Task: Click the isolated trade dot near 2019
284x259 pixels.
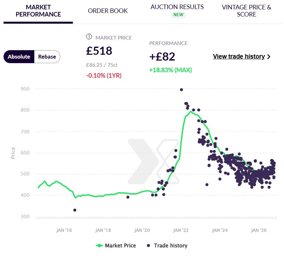Action: coord(128,197)
